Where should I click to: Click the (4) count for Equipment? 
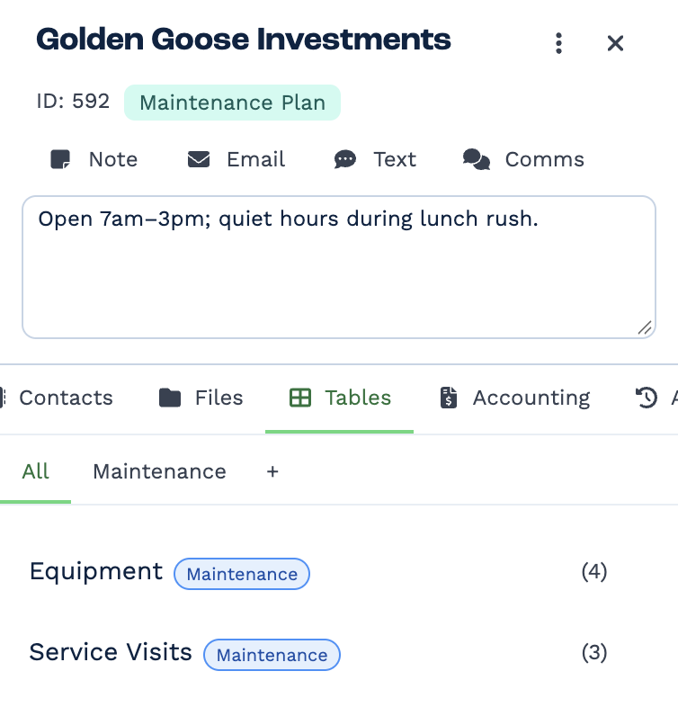tap(594, 572)
